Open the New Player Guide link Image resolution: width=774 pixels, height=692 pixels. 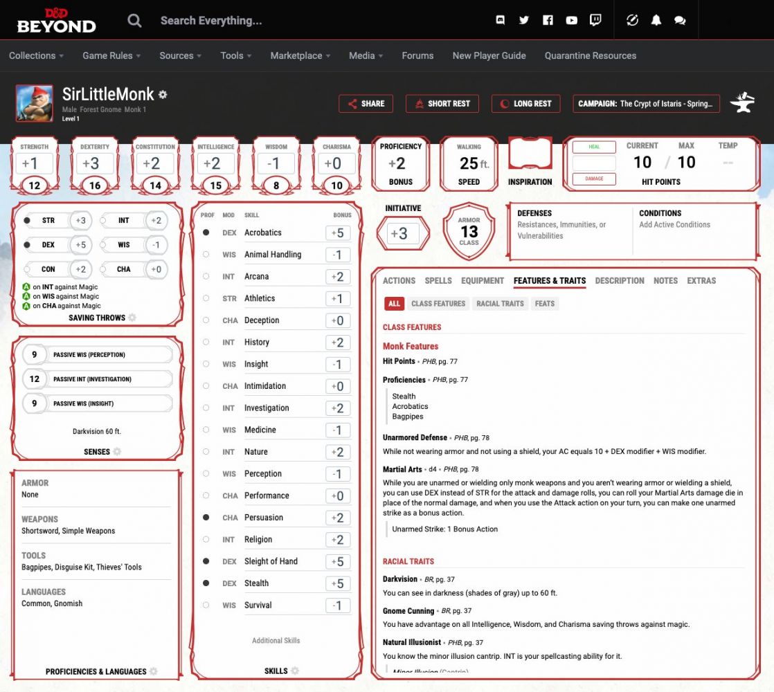pos(489,56)
